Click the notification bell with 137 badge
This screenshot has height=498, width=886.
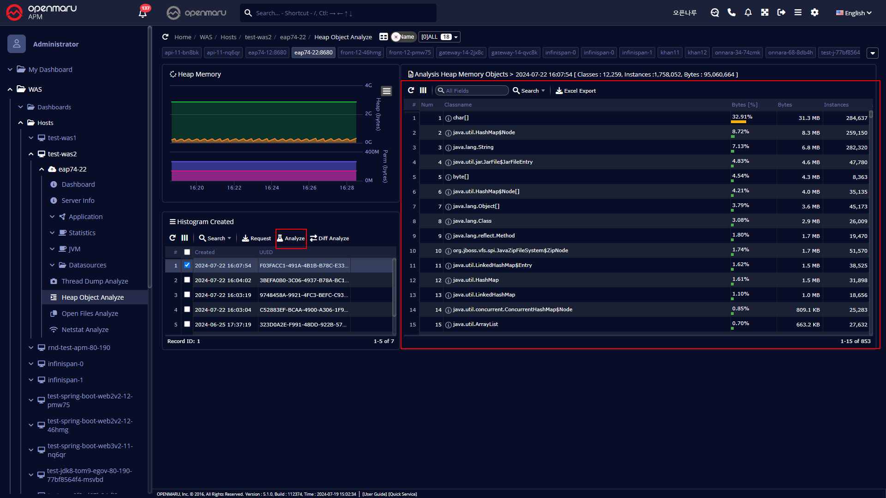coord(143,13)
